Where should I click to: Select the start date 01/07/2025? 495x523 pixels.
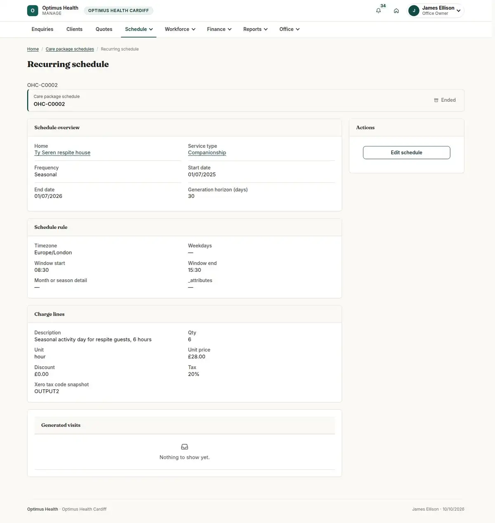click(x=202, y=174)
